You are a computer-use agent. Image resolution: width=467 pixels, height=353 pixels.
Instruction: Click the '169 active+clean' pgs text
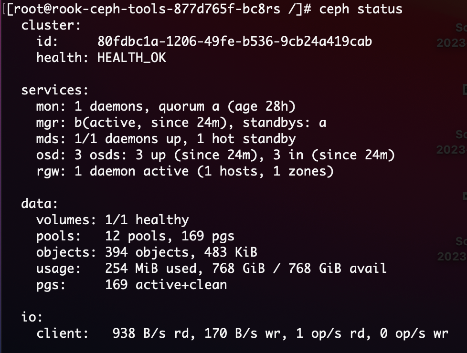click(166, 285)
